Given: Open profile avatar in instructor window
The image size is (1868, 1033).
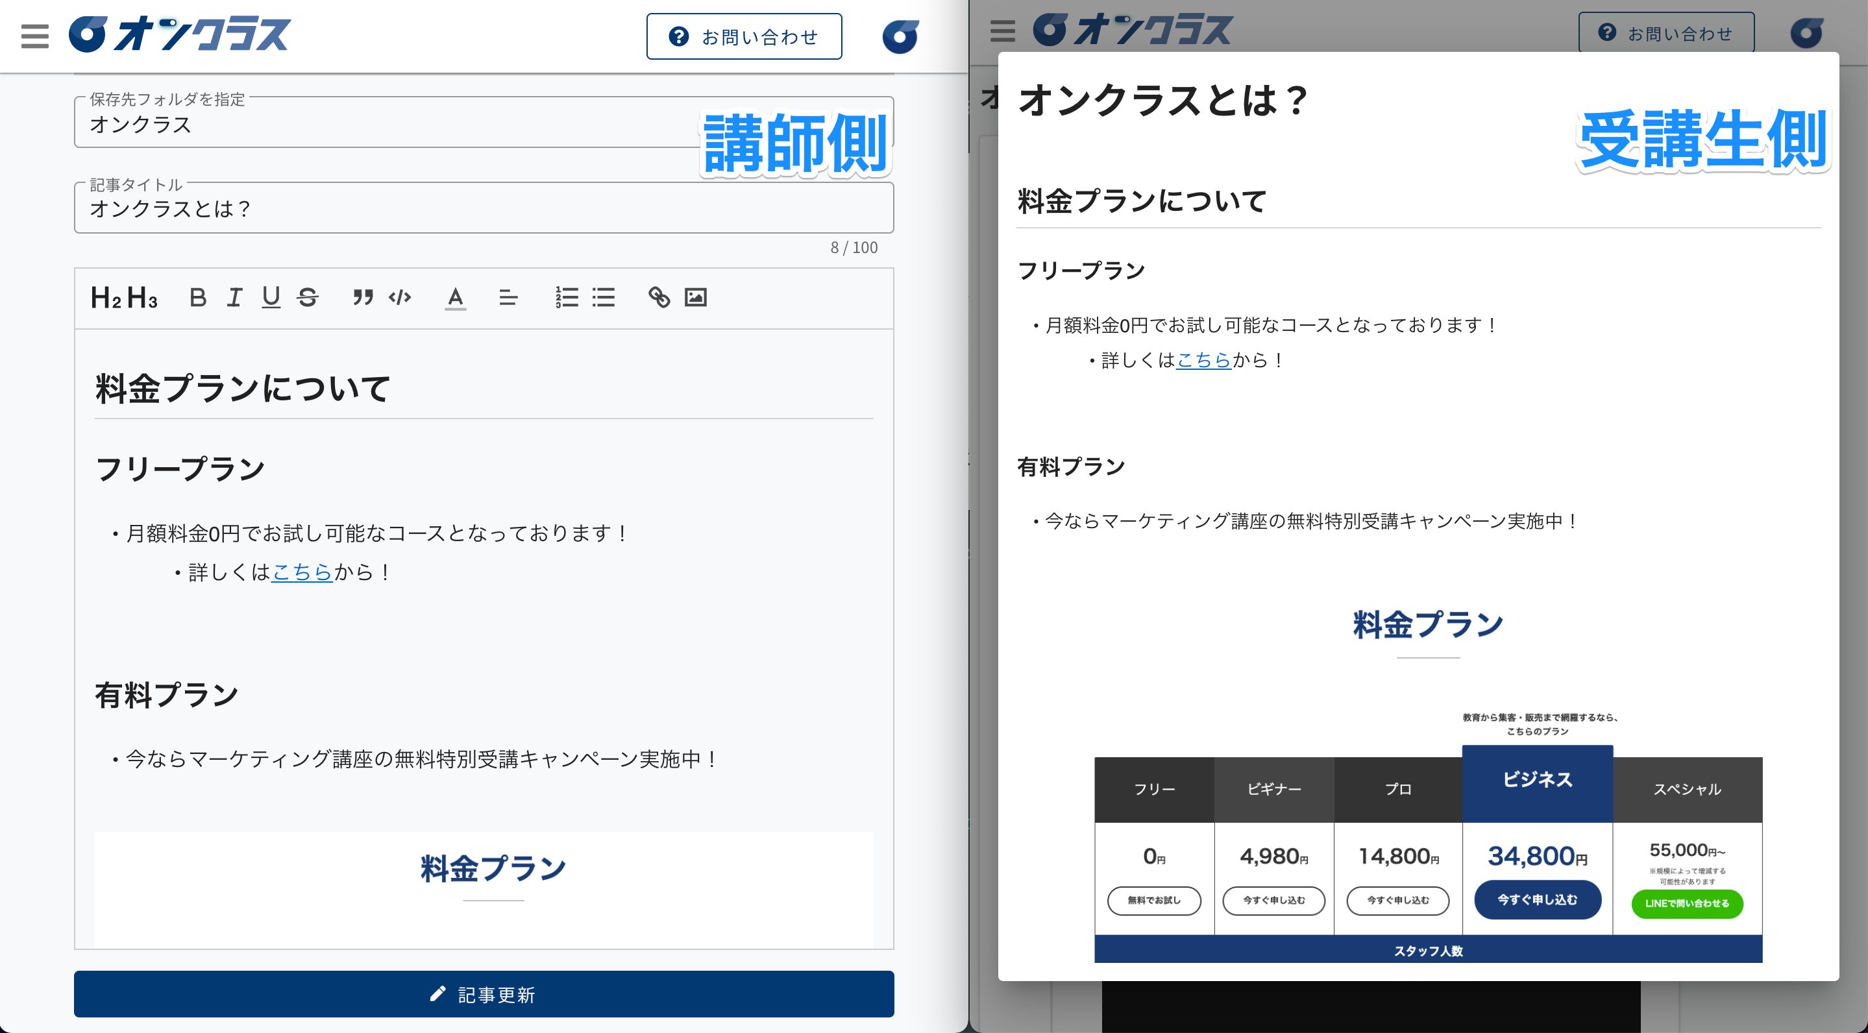Looking at the screenshot, I should [x=901, y=36].
